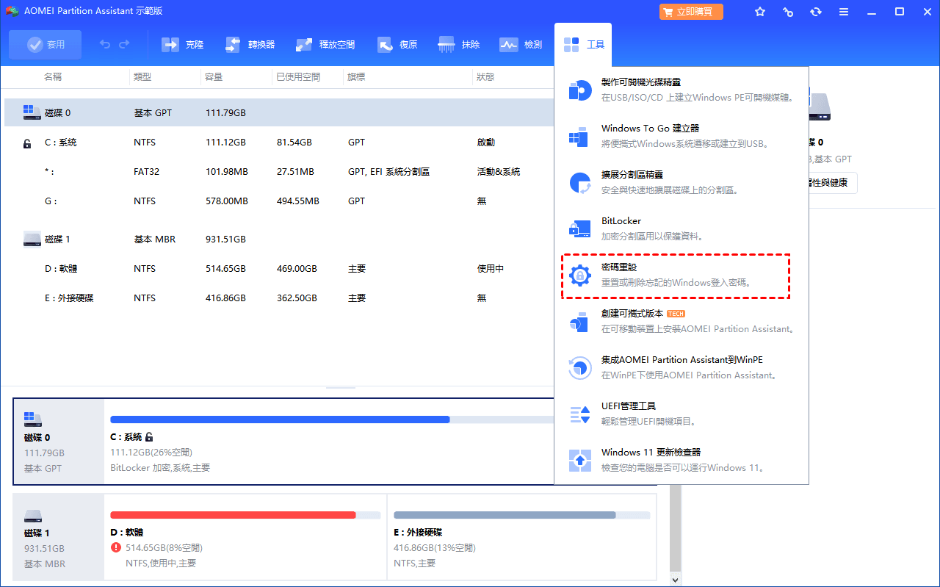Choose 製作可開機光碟精靈 from the tools menu
The width and height of the screenshot is (940, 587).
coord(681,90)
